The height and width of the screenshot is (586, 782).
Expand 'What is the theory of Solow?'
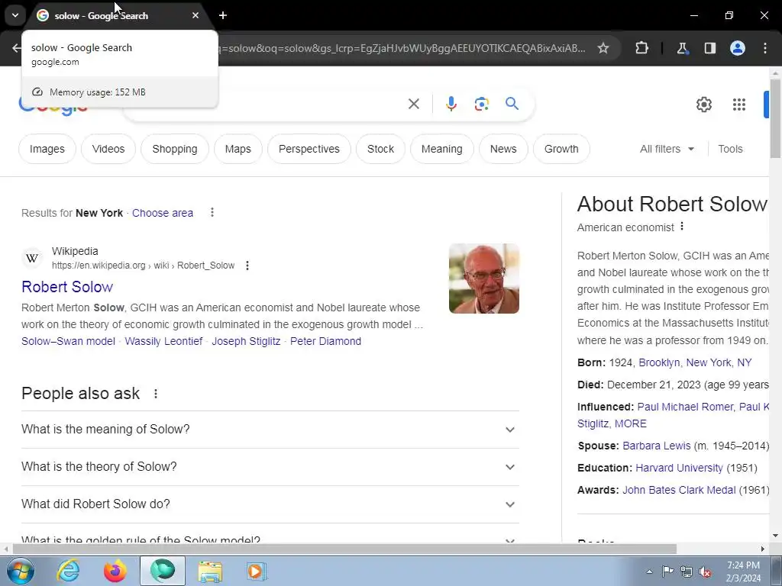tap(270, 467)
